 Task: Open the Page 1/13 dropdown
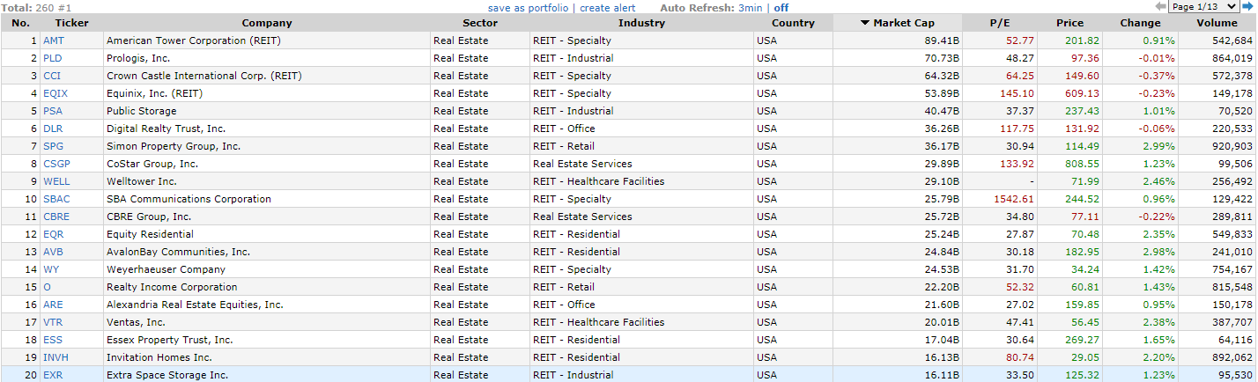coord(1203,7)
